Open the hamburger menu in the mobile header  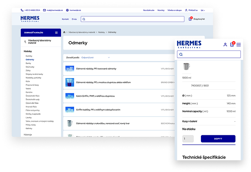coord(238,45)
